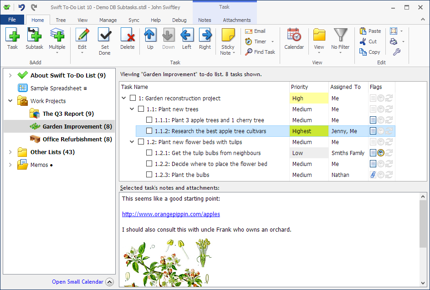This screenshot has height=290, width=430.
Task: Open the Calendar icon in ribbon
Action: tap(294, 35)
